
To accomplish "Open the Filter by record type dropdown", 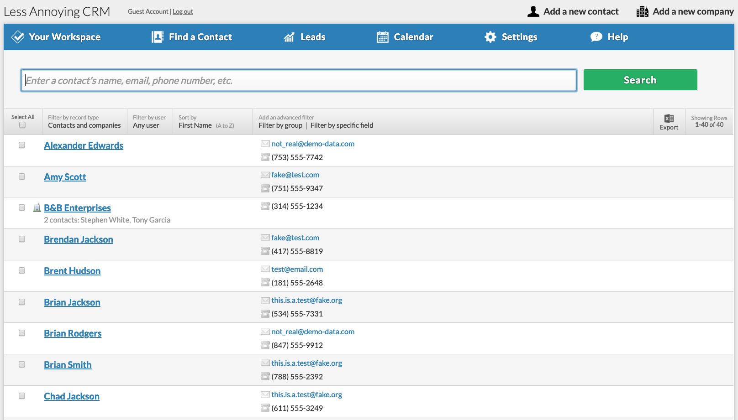I will pos(84,122).
